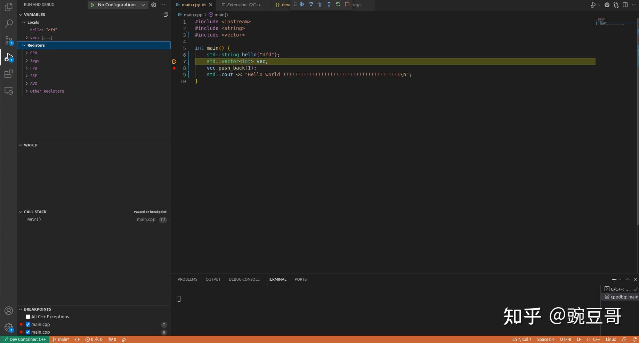This screenshot has height=343, width=639.
Task: Open the Remote Explorer icon
Action: click(8, 90)
